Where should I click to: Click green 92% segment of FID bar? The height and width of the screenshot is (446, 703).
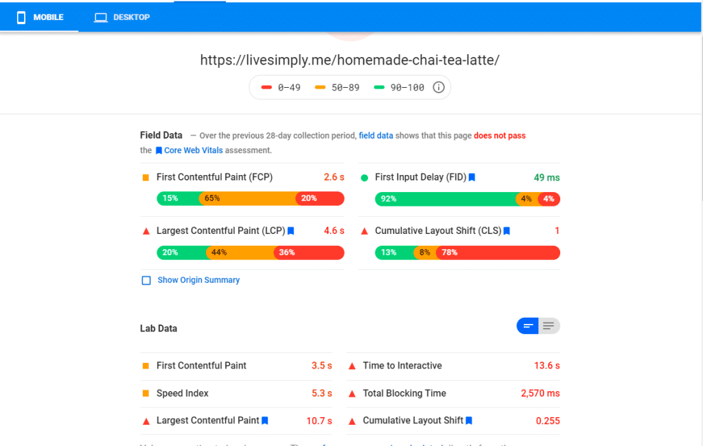445,199
